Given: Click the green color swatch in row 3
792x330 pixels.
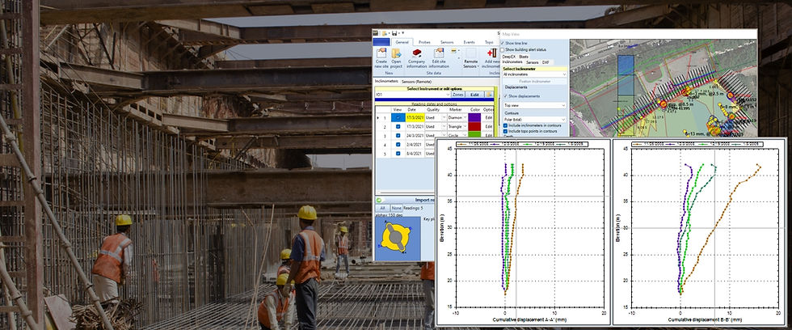Looking at the screenshot, I should 474,135.
